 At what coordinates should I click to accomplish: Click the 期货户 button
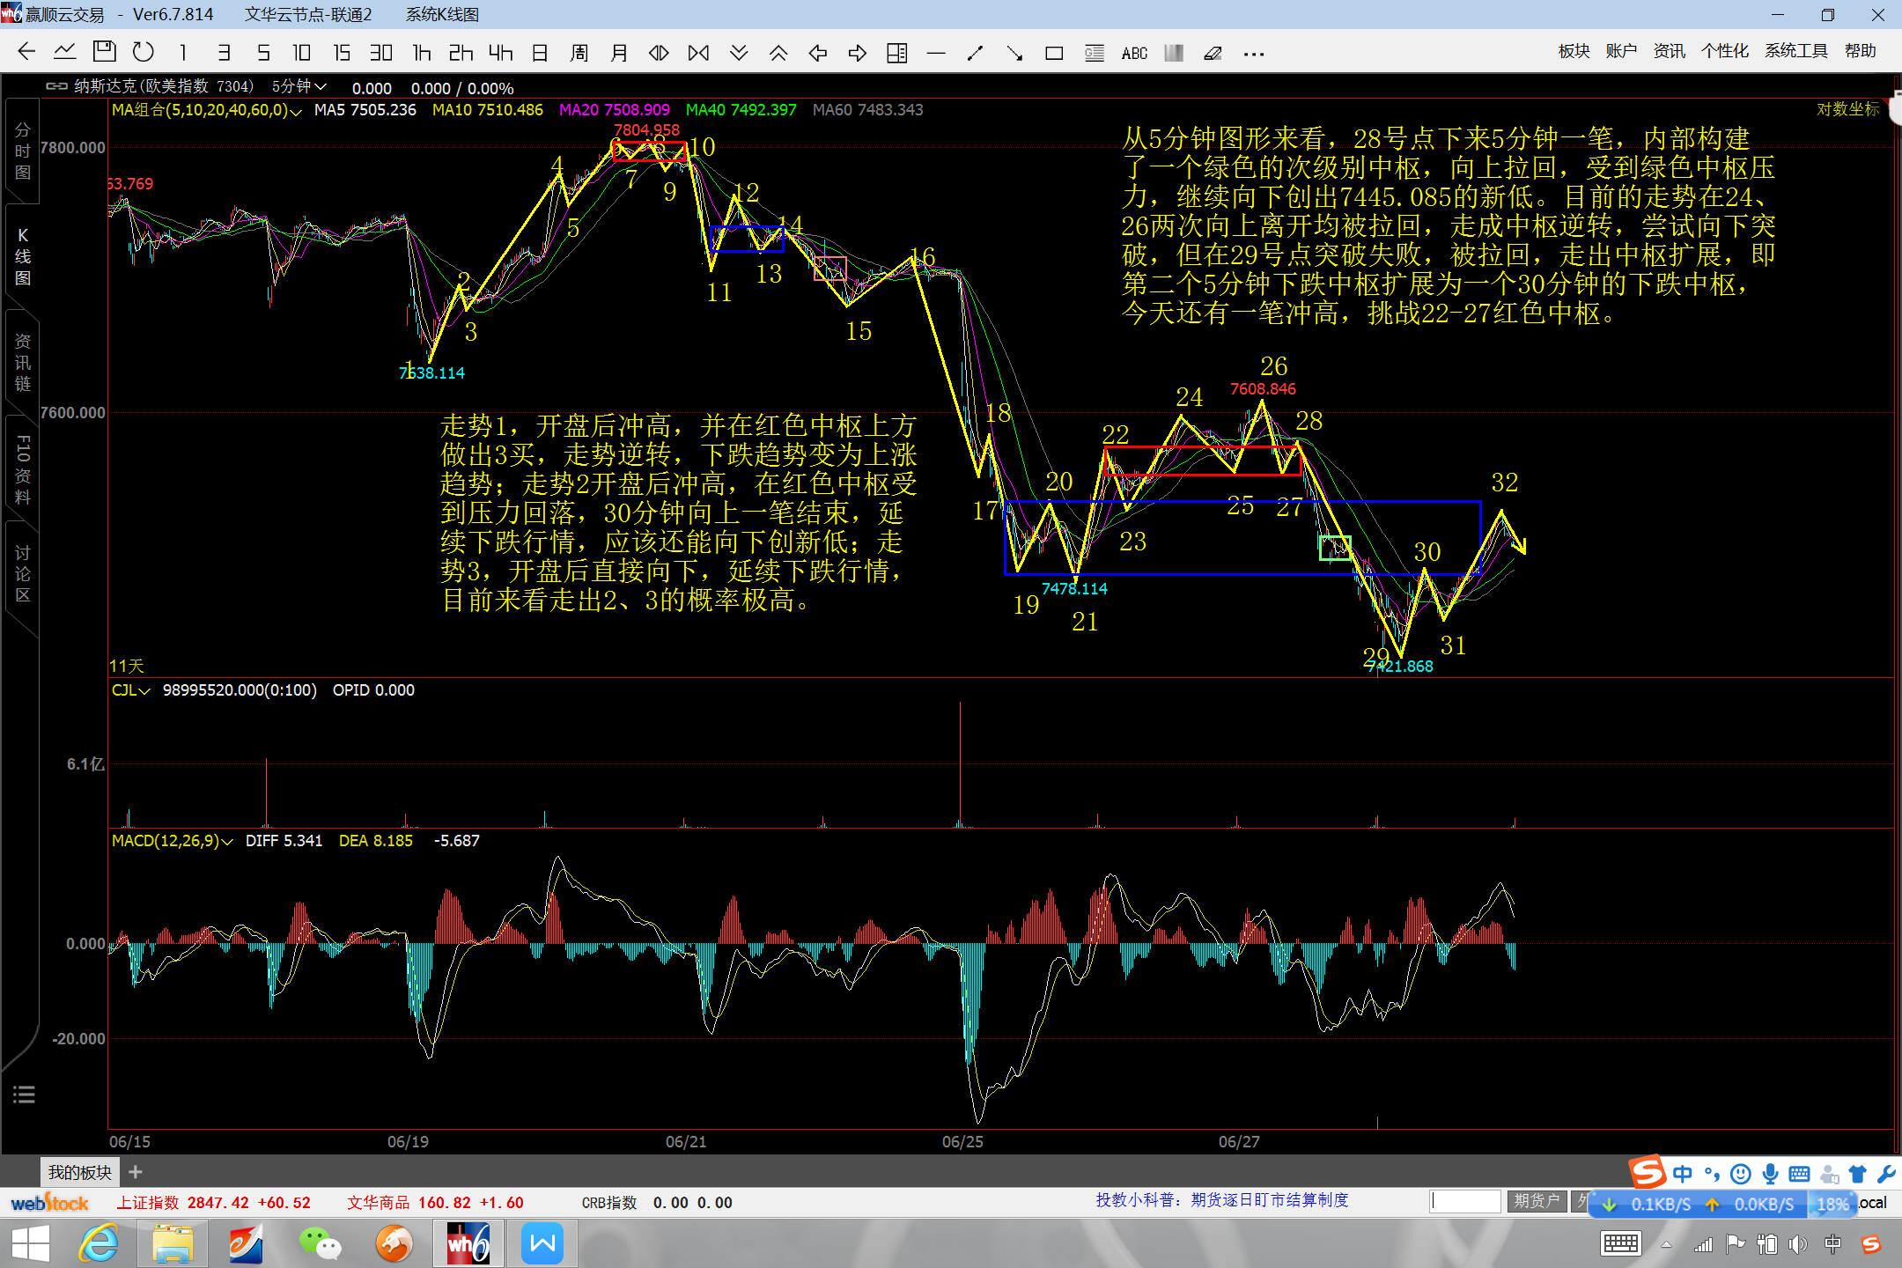pyautogui.click(x=1537, y=1201)
